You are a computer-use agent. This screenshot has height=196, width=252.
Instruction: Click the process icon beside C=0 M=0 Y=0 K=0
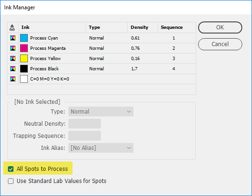click(13, 79)
